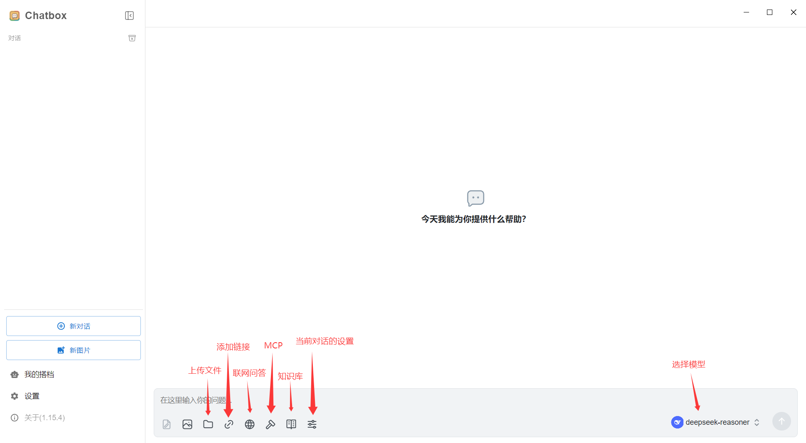Viewport: 806px width, 443px height.
Task: Click the send message arrow button
Action: (x=781, y=421)
